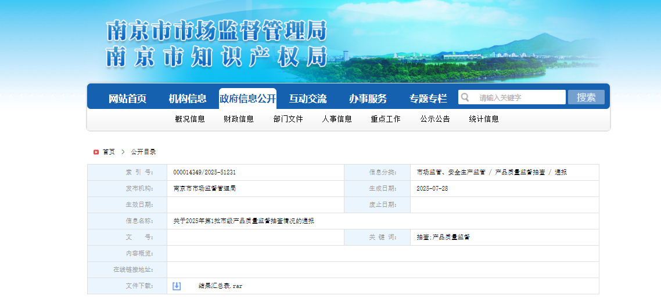Screen dimensions: 661x299
Task: Go to 公开目录 in breadcrumb
Action: pyautogui.click(x=143, y=152)
